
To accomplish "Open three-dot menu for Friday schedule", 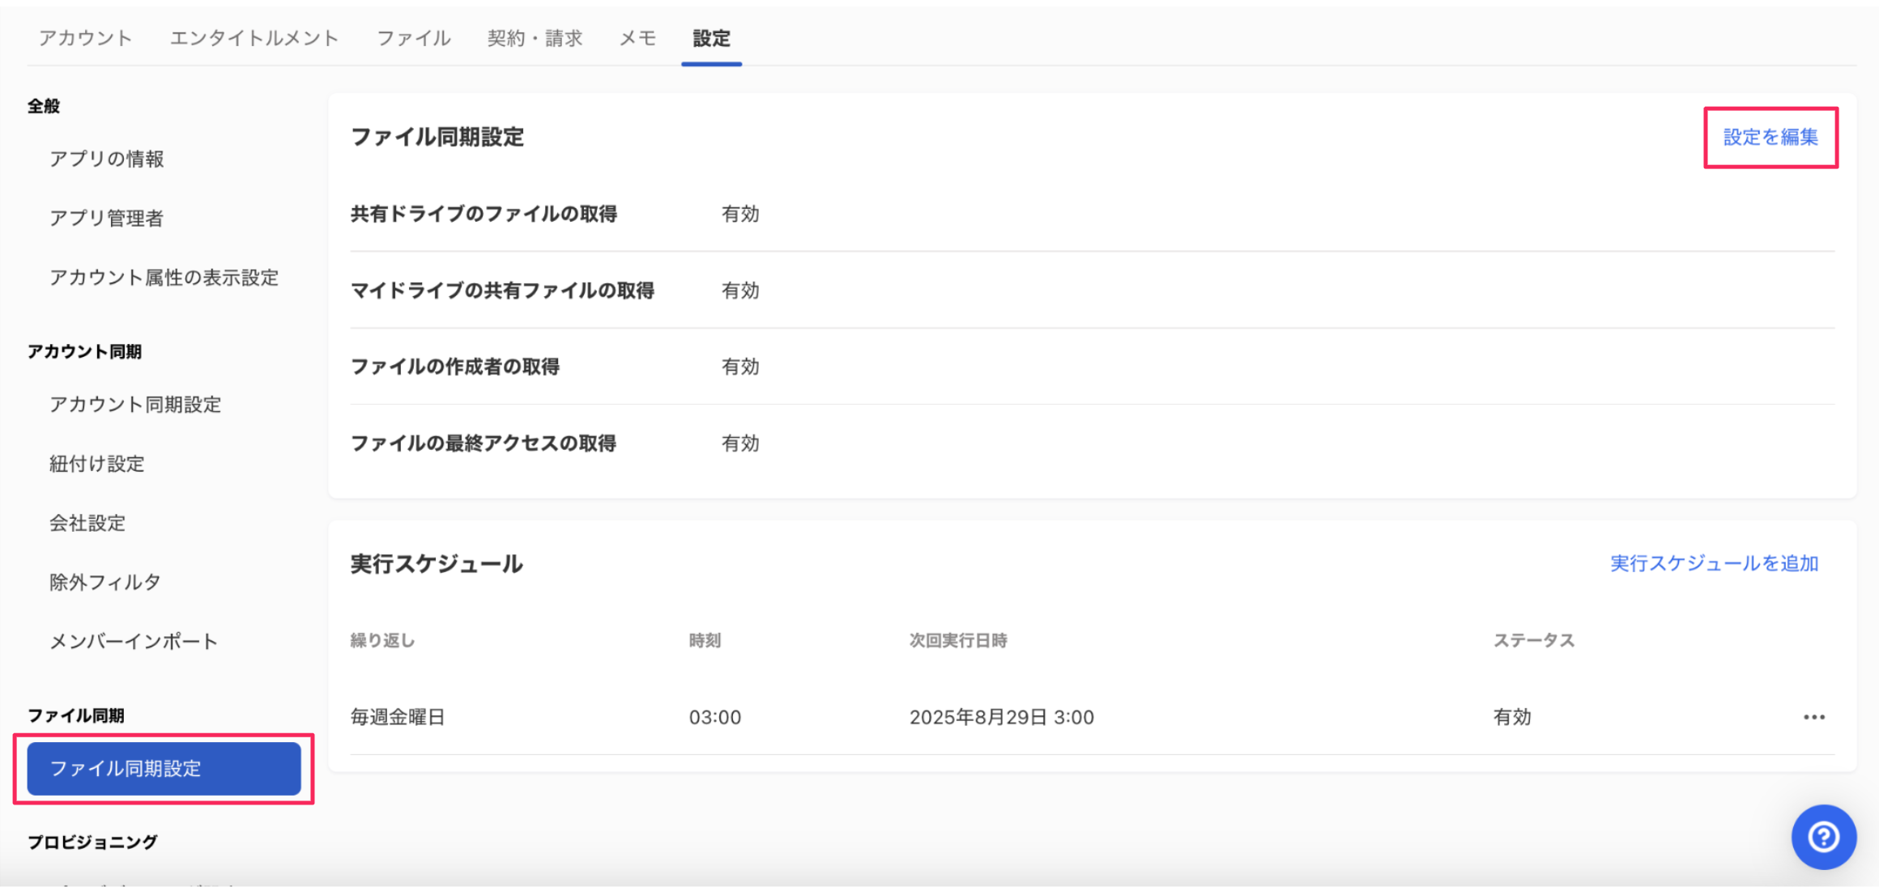I will (x=1813, y=717).
